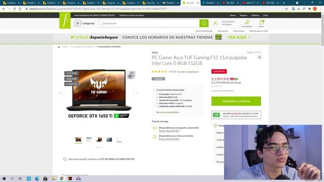
Task: Show previous product image arrow
Action: coord(61,93)
